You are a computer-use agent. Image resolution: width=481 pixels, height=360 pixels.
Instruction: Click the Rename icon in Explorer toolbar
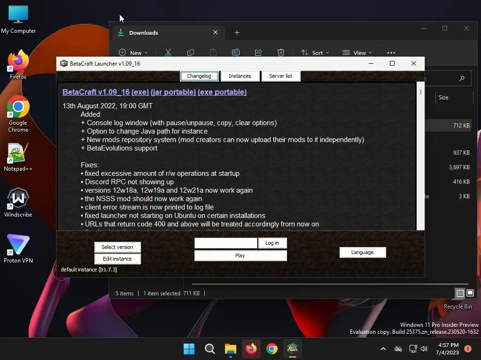tap(236, 52)
